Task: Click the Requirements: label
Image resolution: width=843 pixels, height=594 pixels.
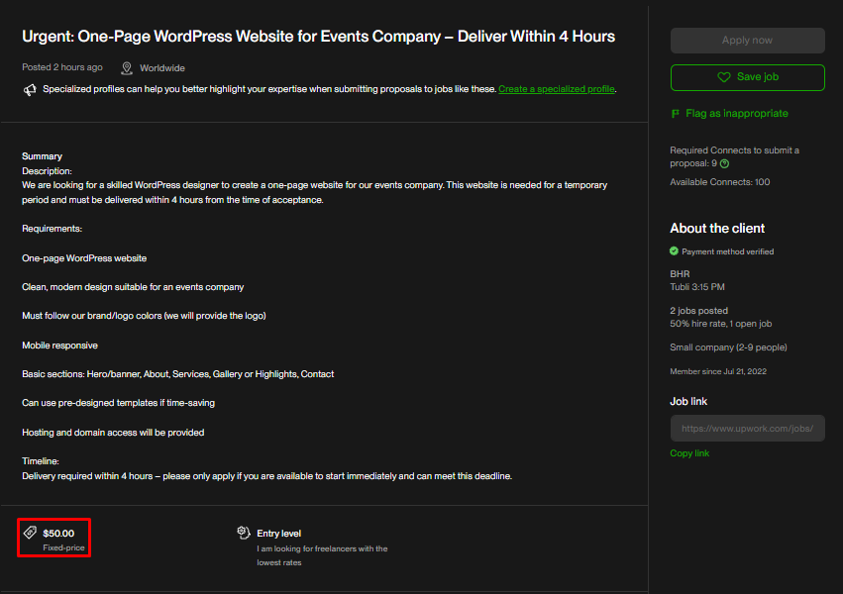Action: [x=53, y=229]
